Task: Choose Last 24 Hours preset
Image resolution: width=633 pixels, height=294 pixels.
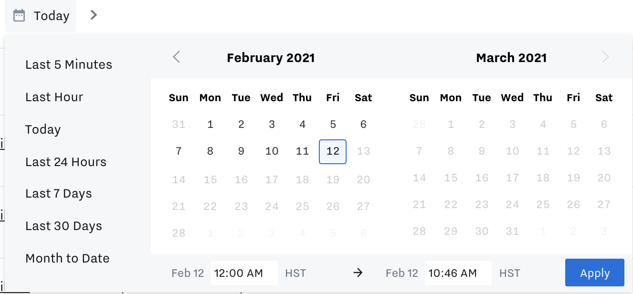Action: click(x=66, y=162)
